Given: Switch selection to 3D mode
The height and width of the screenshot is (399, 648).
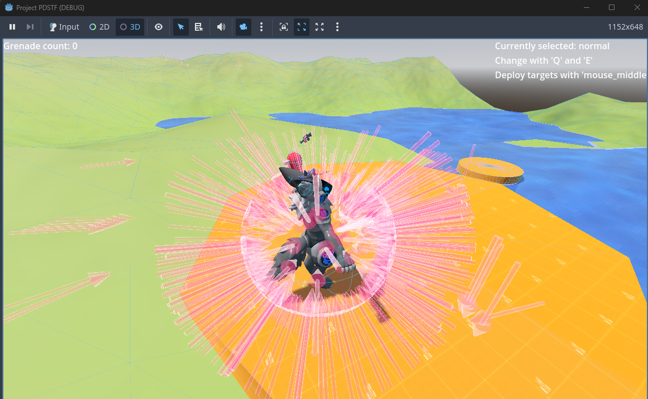Looking at the screenshot, I should point(130,27).
